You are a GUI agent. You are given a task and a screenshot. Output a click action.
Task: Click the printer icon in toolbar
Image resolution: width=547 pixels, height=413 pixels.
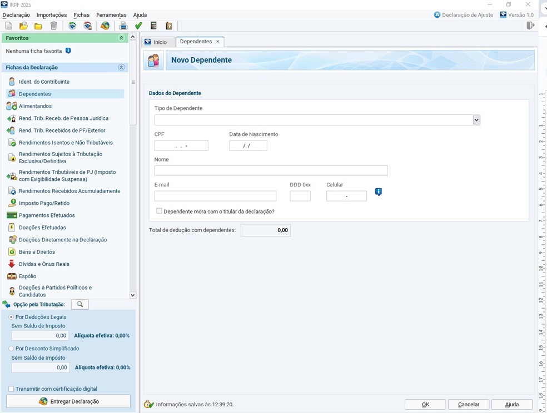pyautogui.click(x=123, y=26)
